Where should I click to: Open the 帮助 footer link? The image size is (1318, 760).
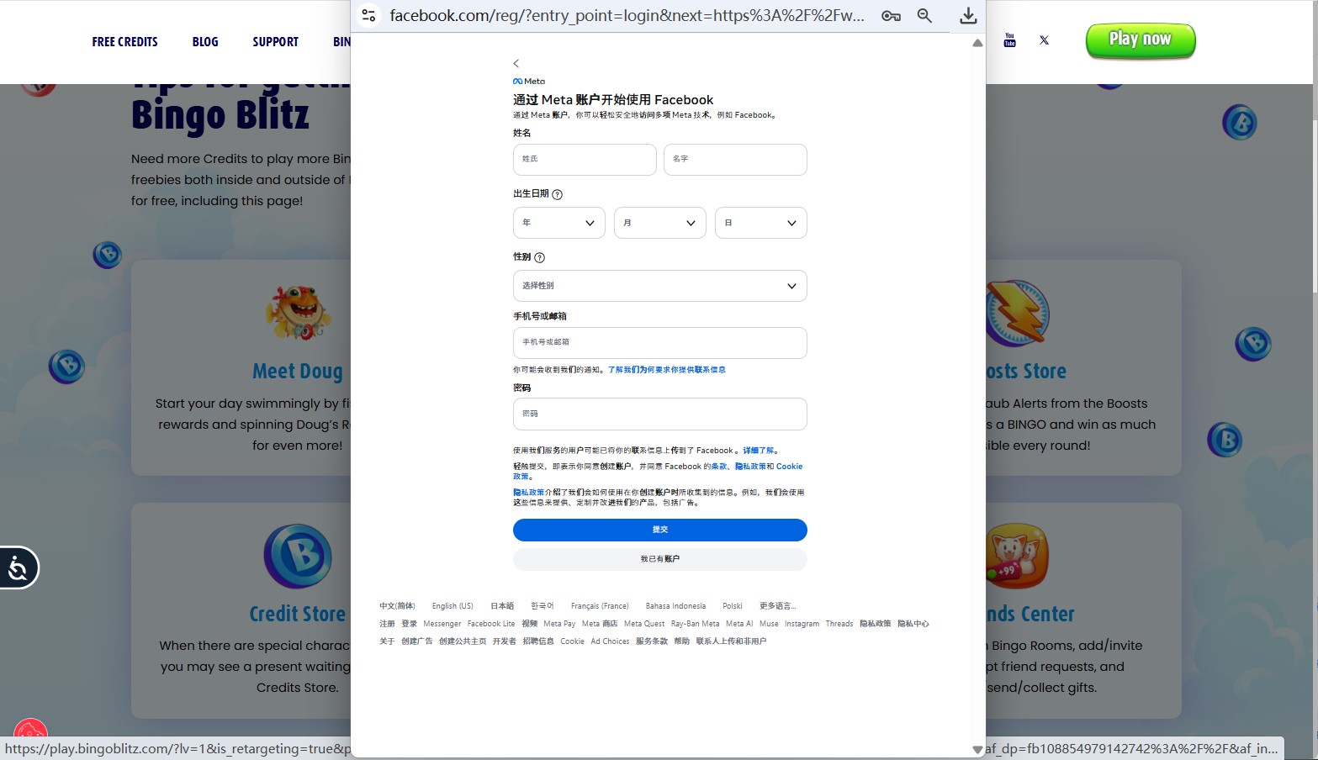coord(682,641)
